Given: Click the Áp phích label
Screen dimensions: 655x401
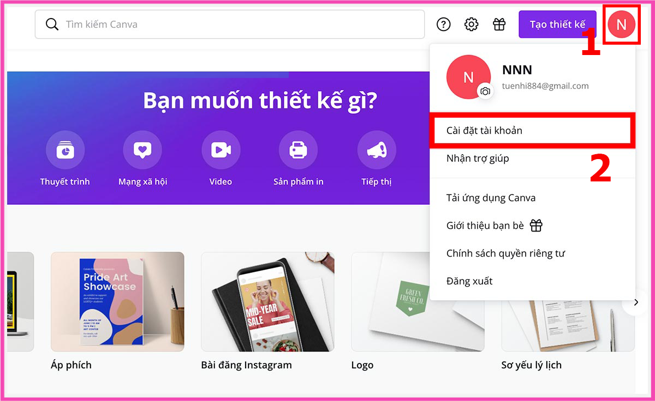Looking at the screenshot, I should point(71,365).
